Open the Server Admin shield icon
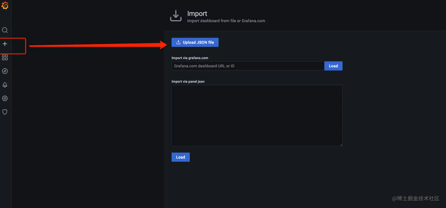This screenshot has width=446, height=208. 5,112
